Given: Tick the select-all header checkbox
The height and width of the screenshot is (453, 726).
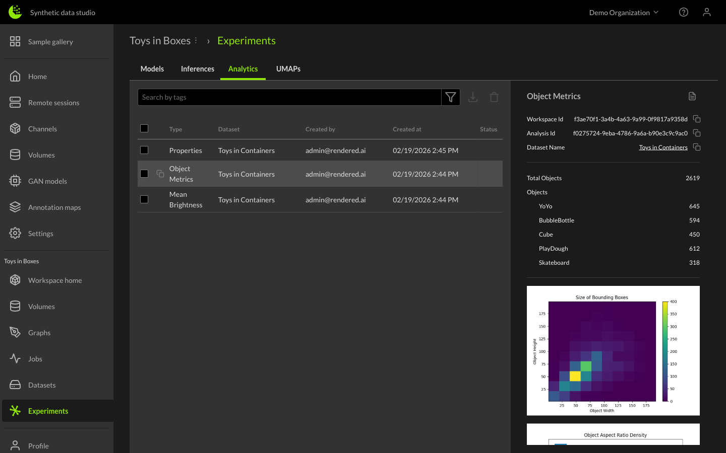Looking at the screenshot, I should (144, 128).
